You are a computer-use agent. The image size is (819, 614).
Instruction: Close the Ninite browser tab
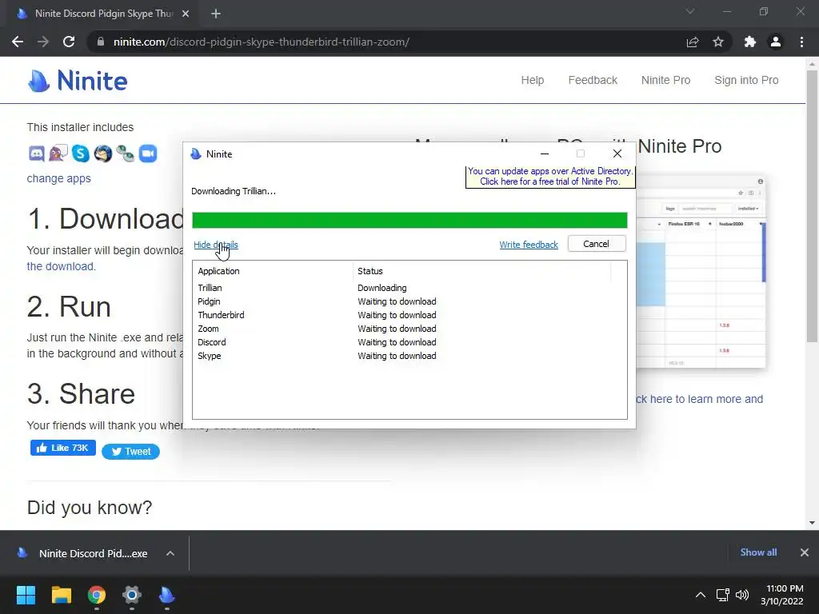pos(186,14)
